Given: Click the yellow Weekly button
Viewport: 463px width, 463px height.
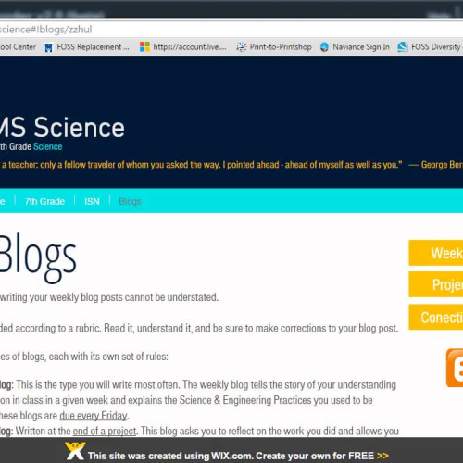Looking at the screenshot, I should pyautogui.click(x=436, y=253).
